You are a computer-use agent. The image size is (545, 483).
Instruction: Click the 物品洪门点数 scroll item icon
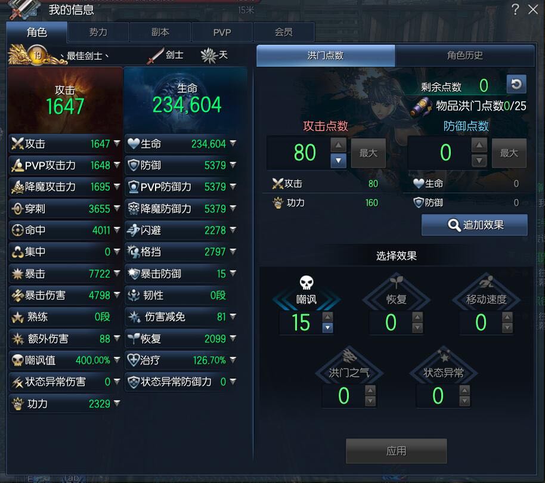pos(421,107)
